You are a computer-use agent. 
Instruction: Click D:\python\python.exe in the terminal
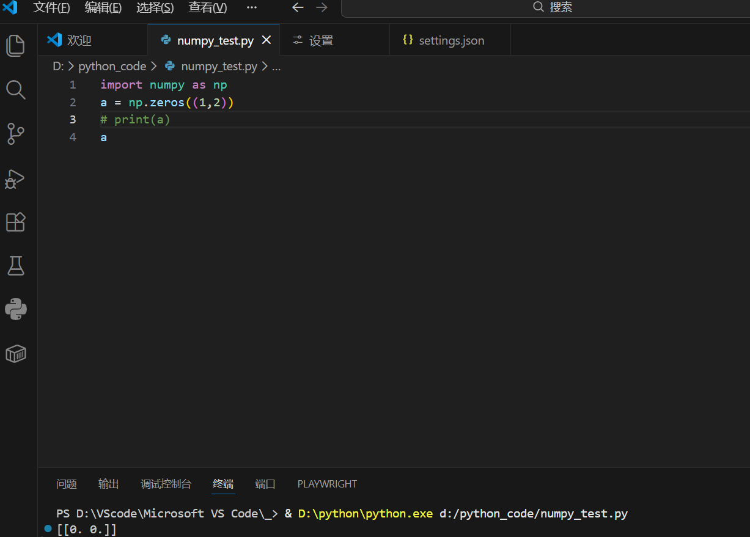tap(366, 514)
